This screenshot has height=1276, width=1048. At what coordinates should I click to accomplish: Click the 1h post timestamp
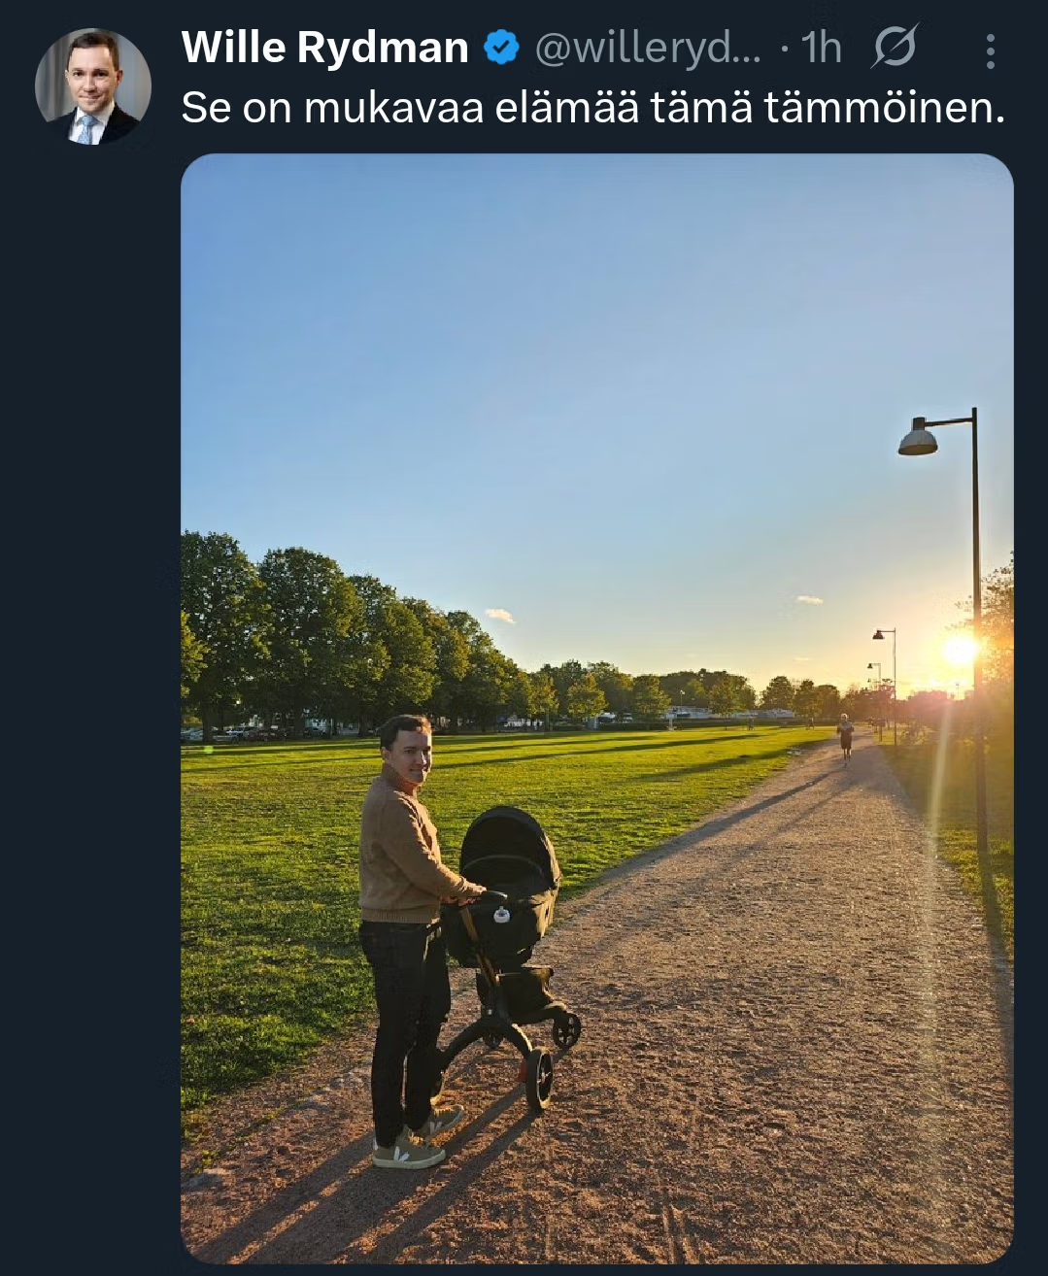[x=823, y=48]
